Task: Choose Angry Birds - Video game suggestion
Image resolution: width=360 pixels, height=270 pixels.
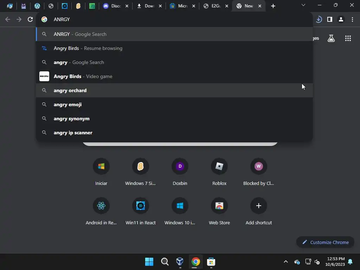Action: click(174, 76)
